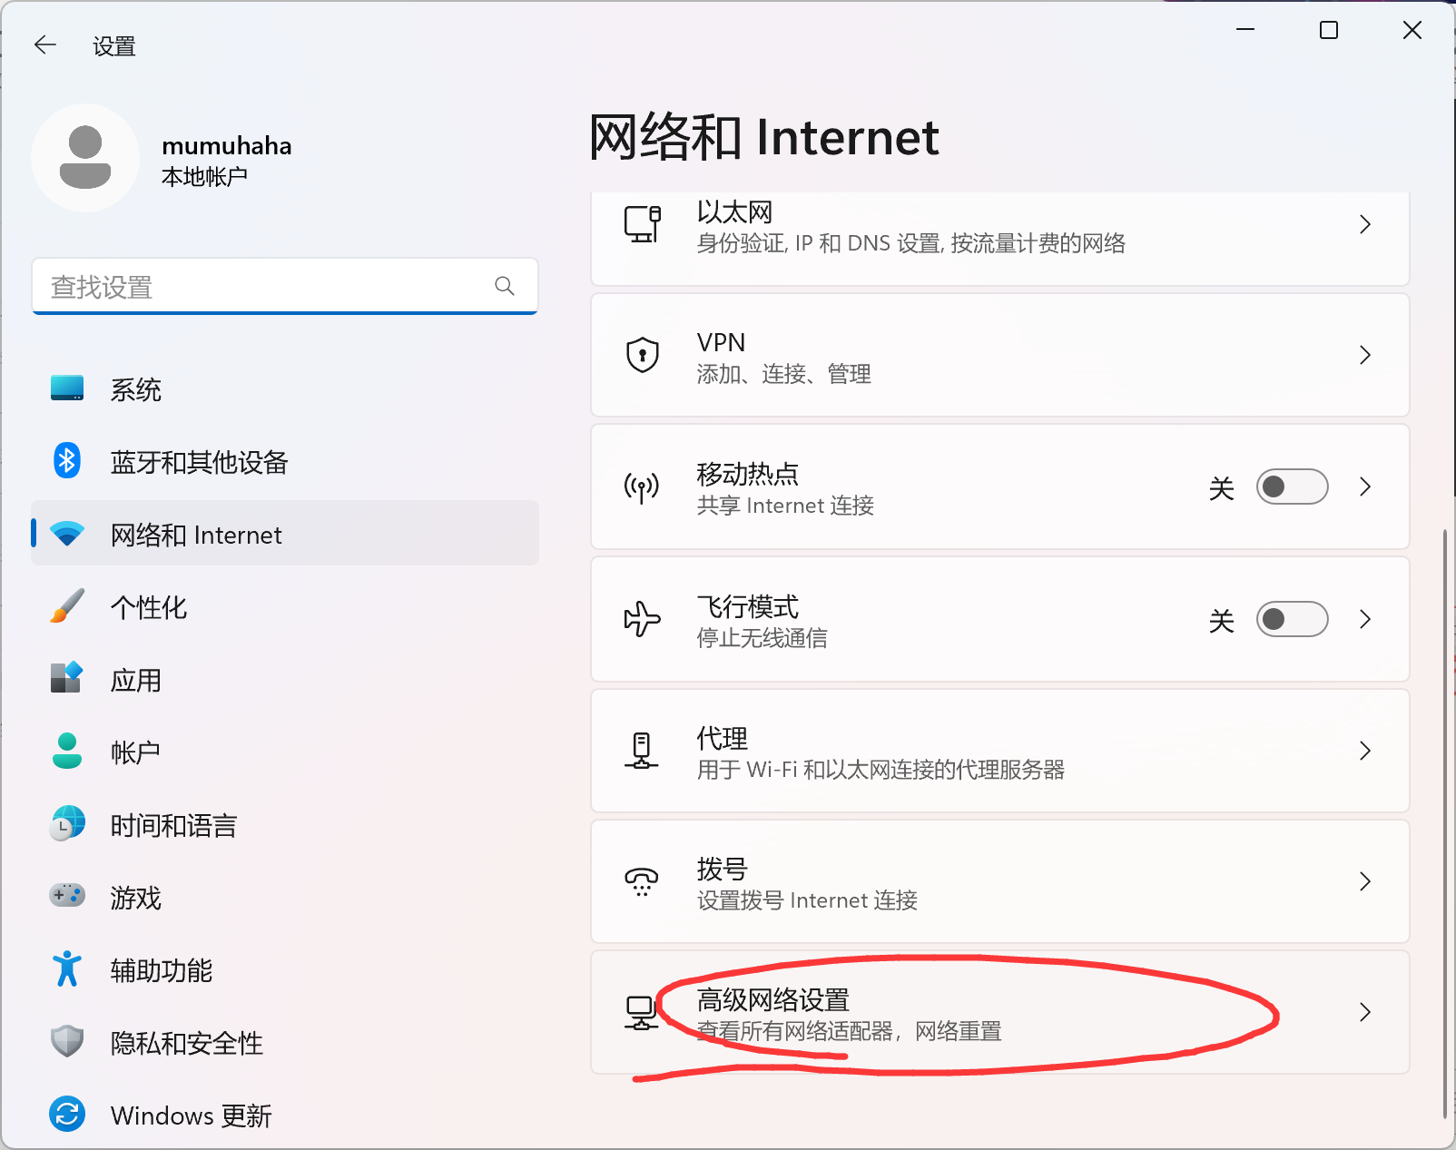Click the Bluetooth icon in sidebar
This screenshot has height=1150, width=1456.
click(x=67, y=461)
